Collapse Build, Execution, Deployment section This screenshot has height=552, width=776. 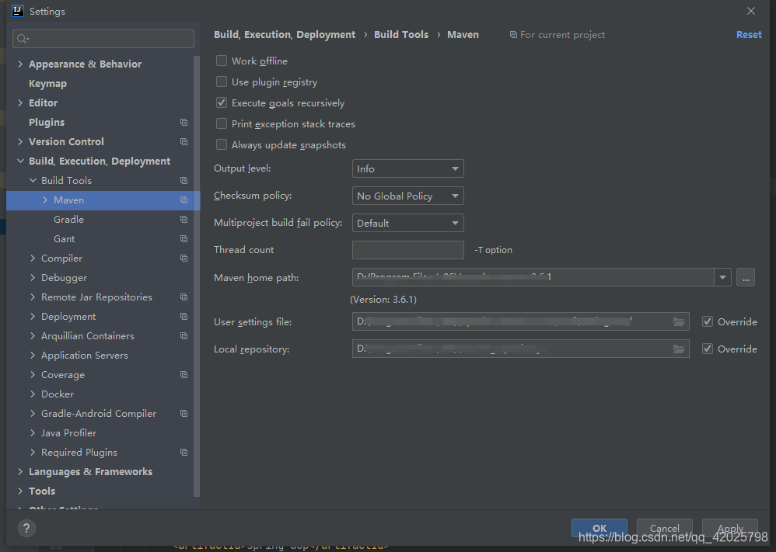[x=20, y=161]
